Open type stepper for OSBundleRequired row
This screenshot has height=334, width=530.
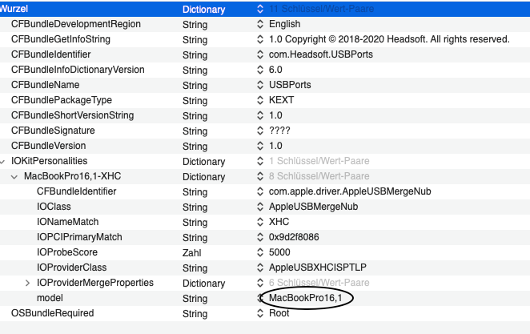coord(259,313)
